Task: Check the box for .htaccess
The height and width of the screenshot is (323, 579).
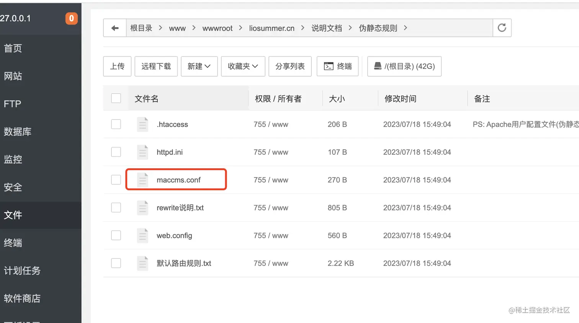Action: click(x=116, y=124)
